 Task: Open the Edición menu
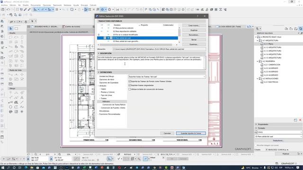[x=13, y=5]
